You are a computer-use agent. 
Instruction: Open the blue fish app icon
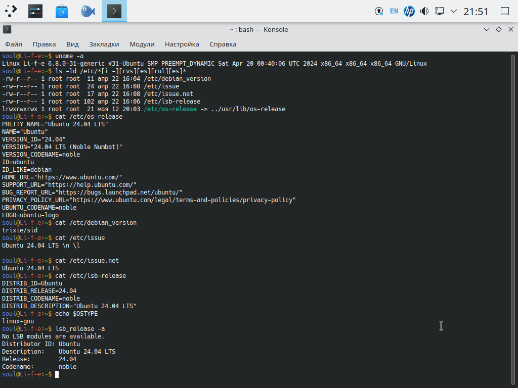(x=88, y=11)
